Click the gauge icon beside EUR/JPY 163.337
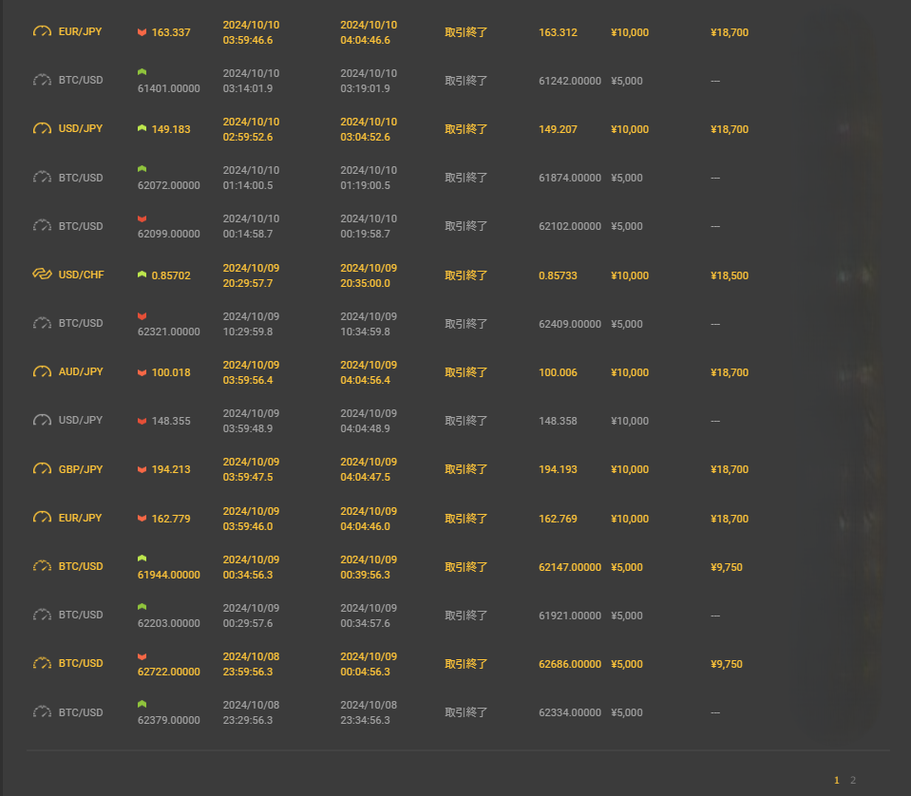 pos(42,31)
